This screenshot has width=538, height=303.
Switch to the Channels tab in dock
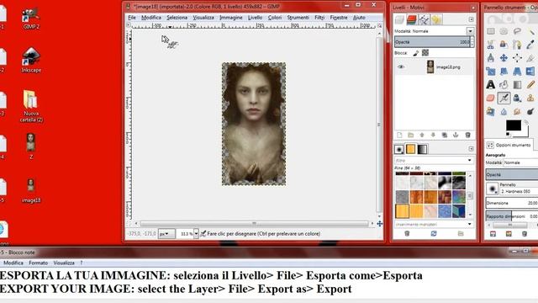[x=411, y=19]
